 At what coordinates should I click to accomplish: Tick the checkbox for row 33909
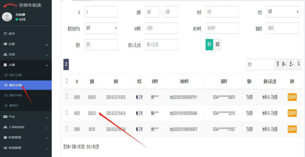pos(67,129)
